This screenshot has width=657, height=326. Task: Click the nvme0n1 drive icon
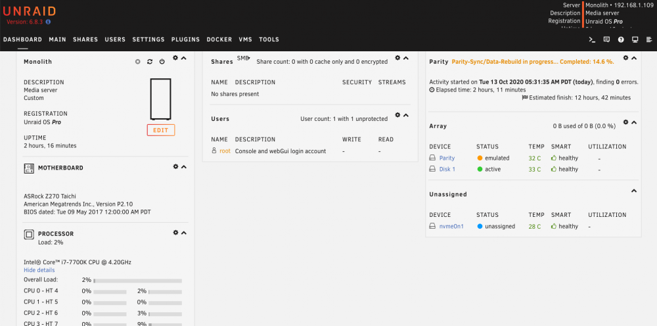coord(432,226)
